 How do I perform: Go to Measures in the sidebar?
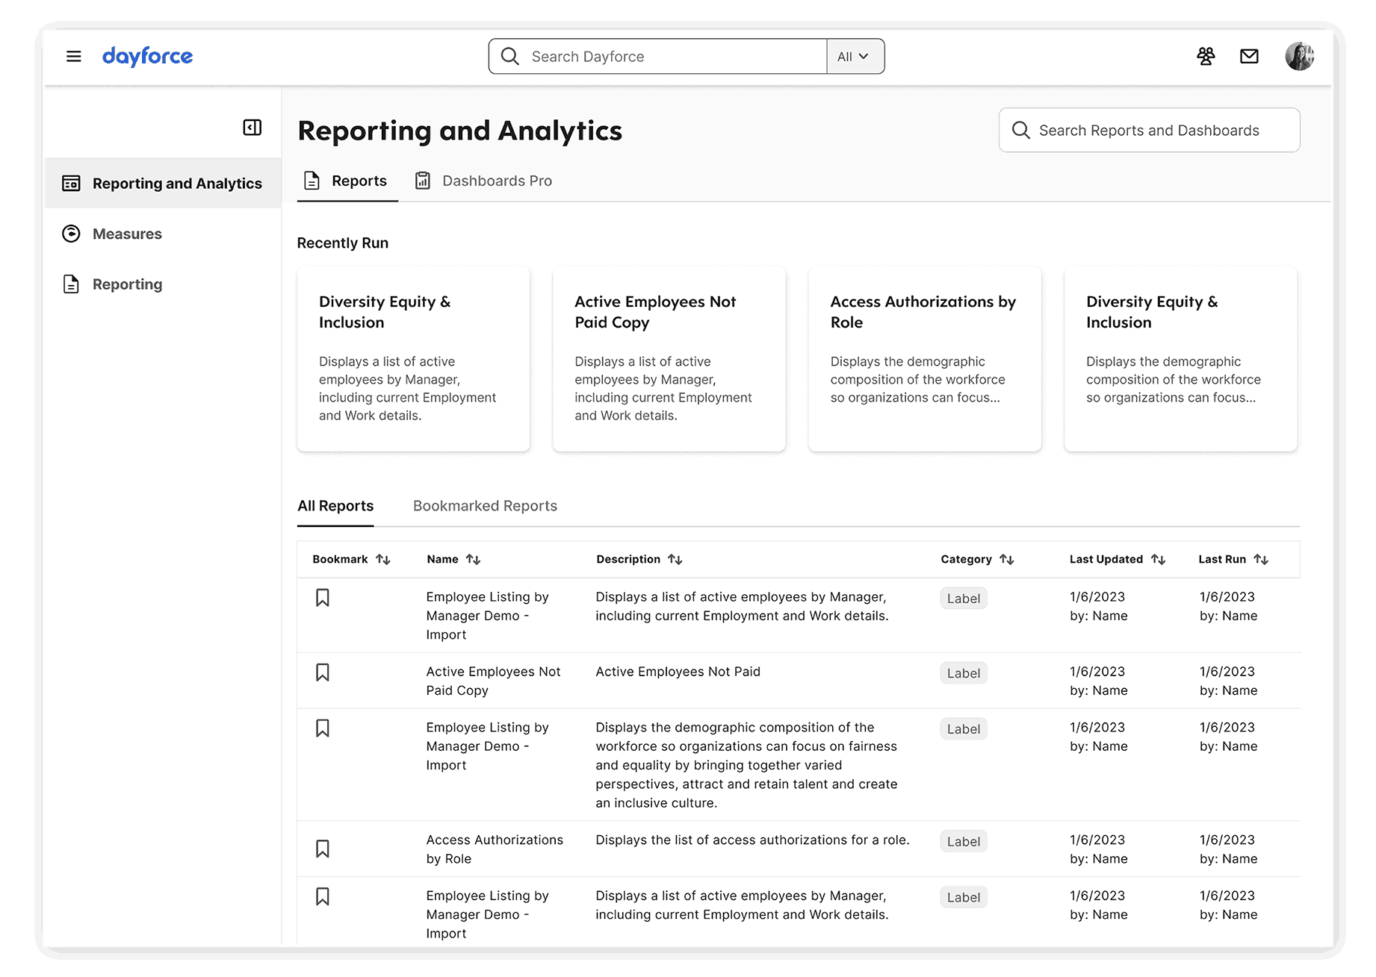pyautogui.click(x=163, y=234)
